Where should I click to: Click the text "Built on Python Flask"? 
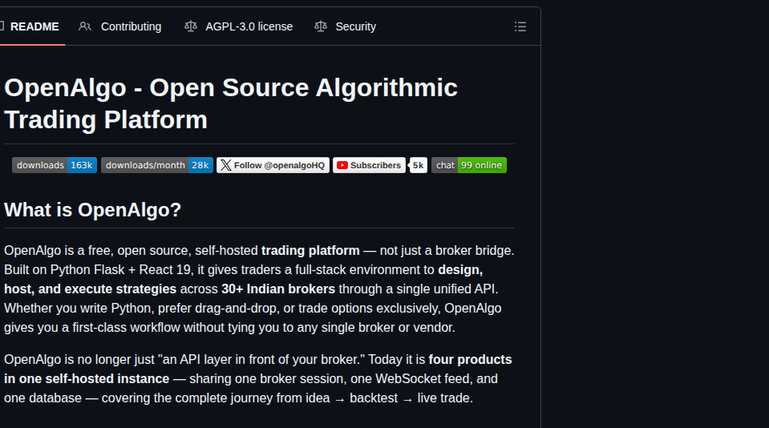click(64, 269)
